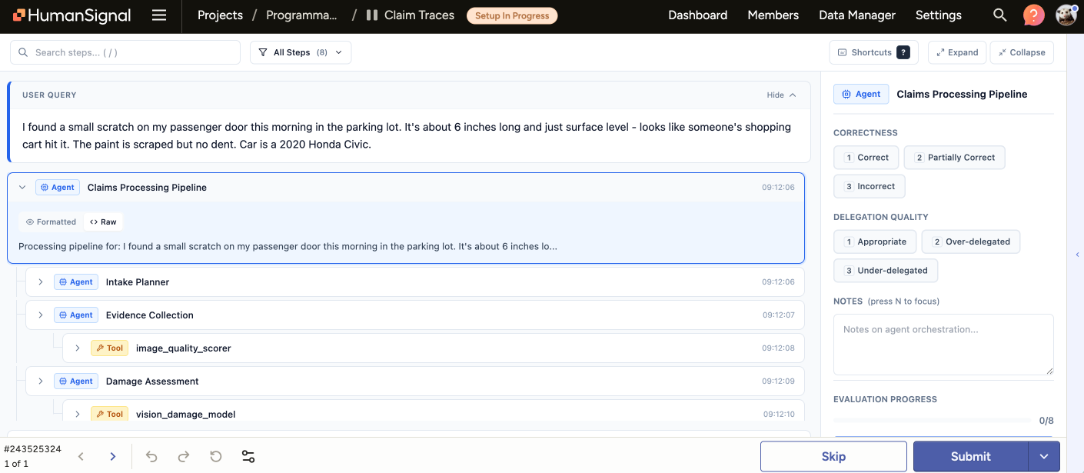Submit the annotation
1084x473 pixels.
(970, 456)
